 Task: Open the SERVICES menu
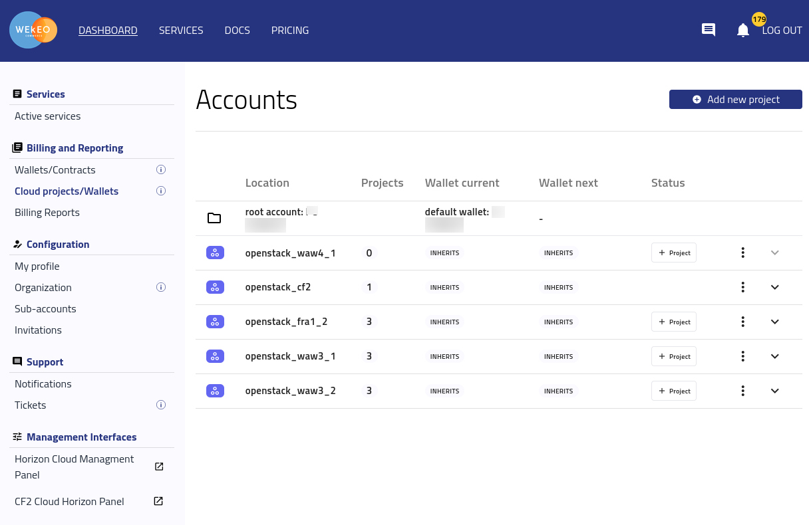(181, 31)
